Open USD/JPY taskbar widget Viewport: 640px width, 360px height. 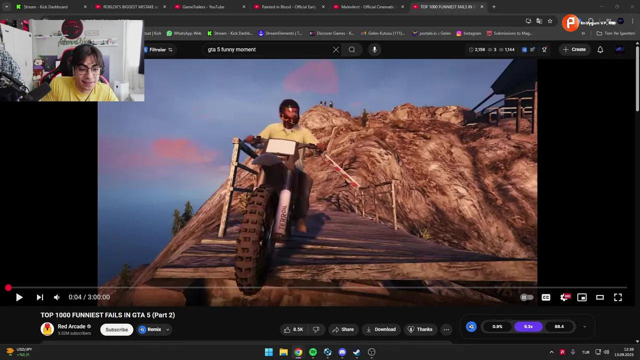(x=19, y=352)
